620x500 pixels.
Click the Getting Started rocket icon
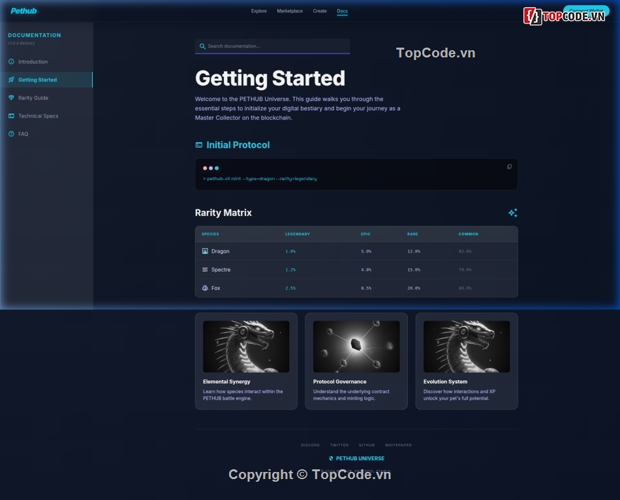pos(11,80)
